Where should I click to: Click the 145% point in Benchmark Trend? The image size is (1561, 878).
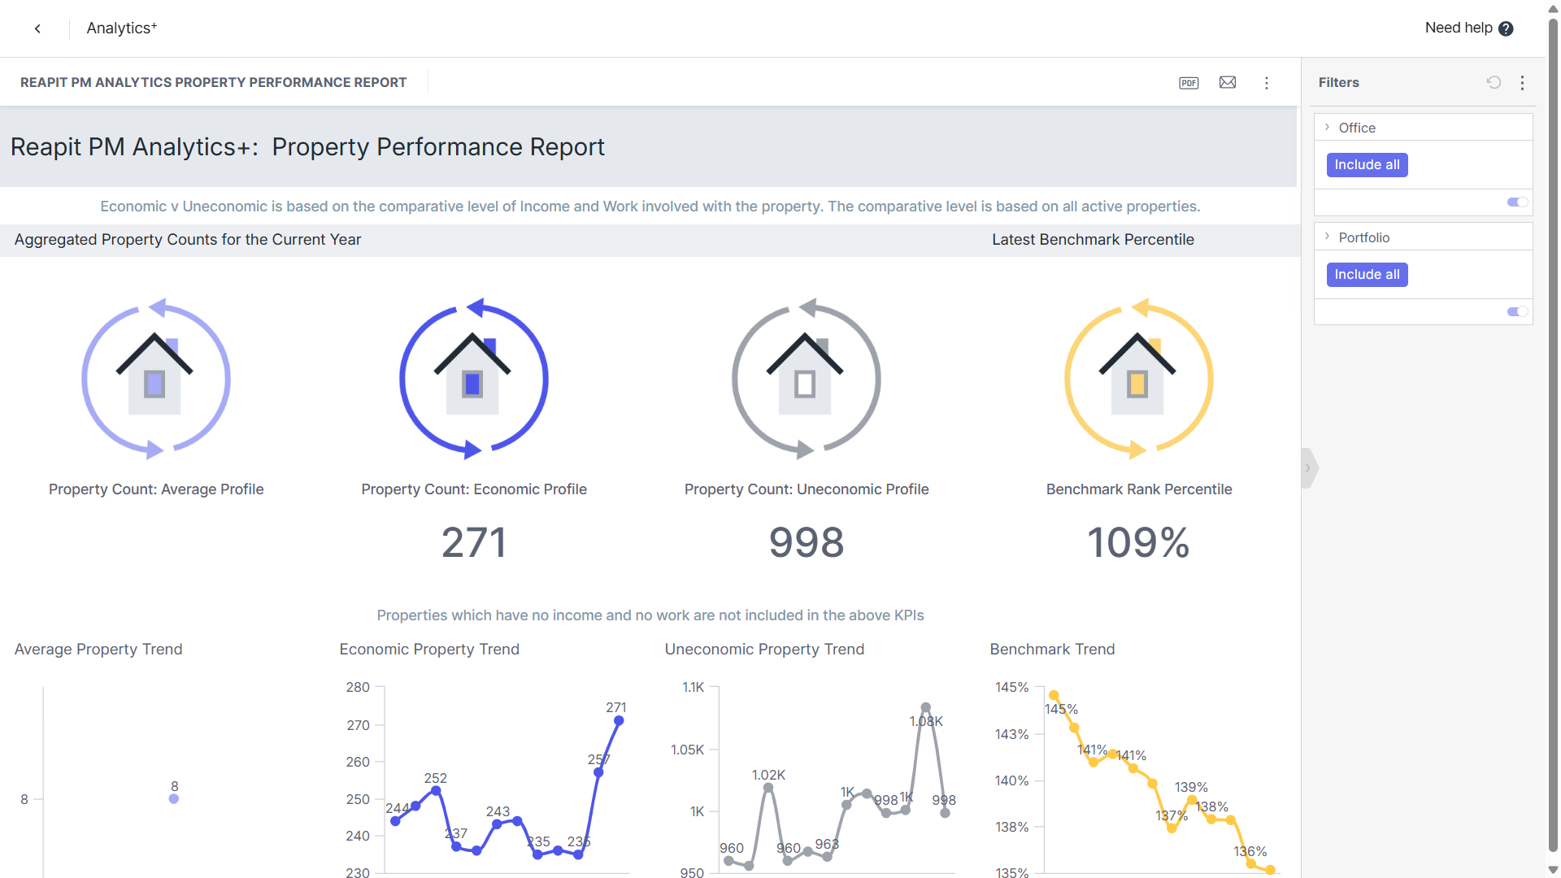(x=1054, y=695)
